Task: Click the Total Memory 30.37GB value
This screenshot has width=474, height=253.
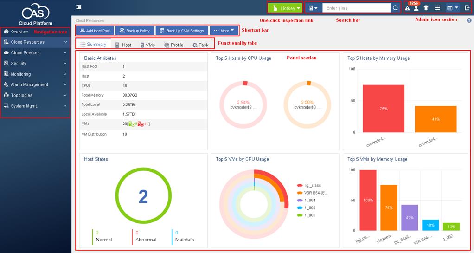Action: pos(130,95)
